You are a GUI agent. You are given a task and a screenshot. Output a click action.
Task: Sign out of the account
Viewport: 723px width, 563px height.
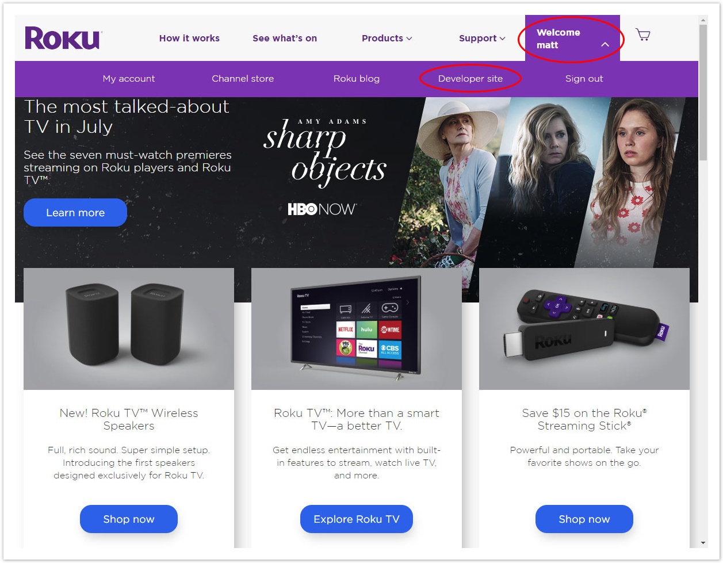tap(584, 79)
